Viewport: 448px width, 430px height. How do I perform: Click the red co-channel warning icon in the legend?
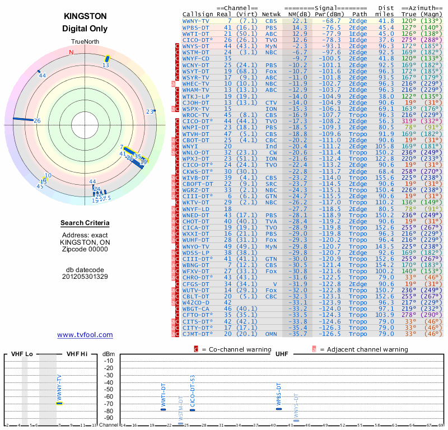coord(195,349)
